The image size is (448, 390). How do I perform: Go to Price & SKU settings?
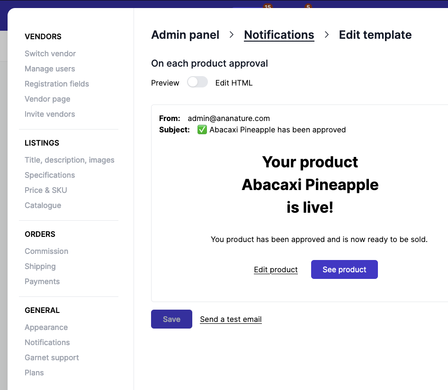click(x=46, y=190)
